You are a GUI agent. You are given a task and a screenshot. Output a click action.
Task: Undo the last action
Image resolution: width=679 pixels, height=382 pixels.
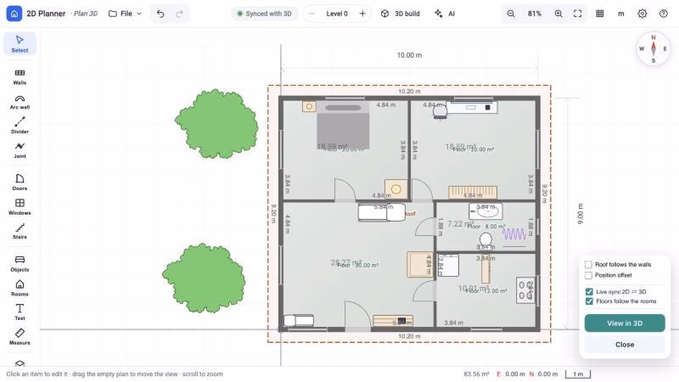pos(160,14)
